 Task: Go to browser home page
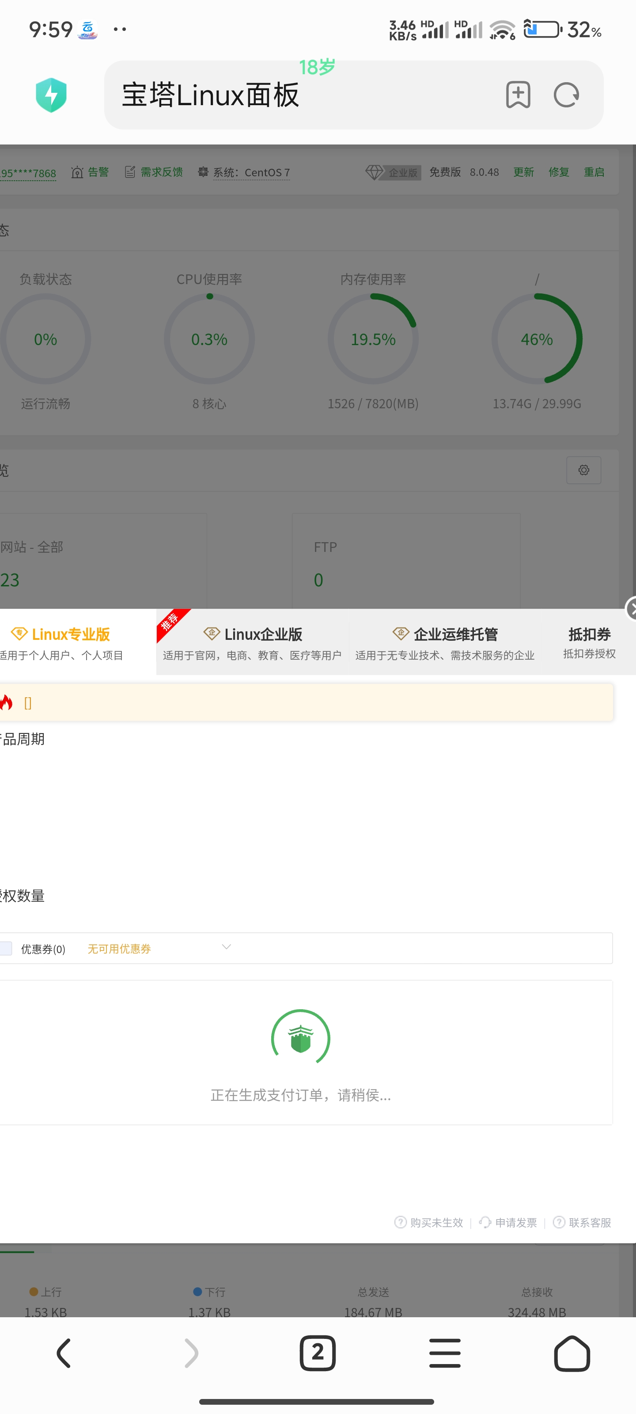pyautogui.click(x=572, y=1353)
